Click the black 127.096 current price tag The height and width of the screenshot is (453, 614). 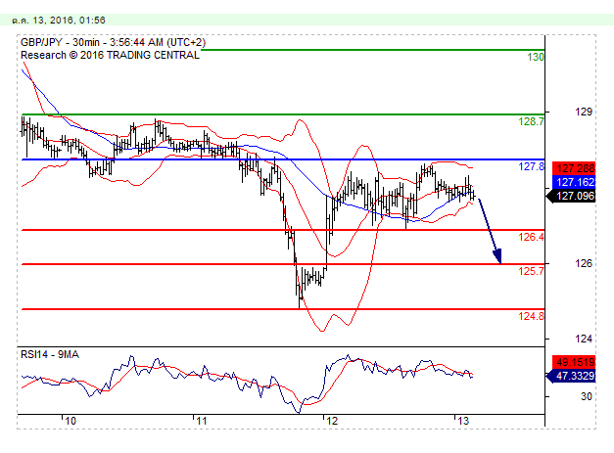(x=571, y=196)
